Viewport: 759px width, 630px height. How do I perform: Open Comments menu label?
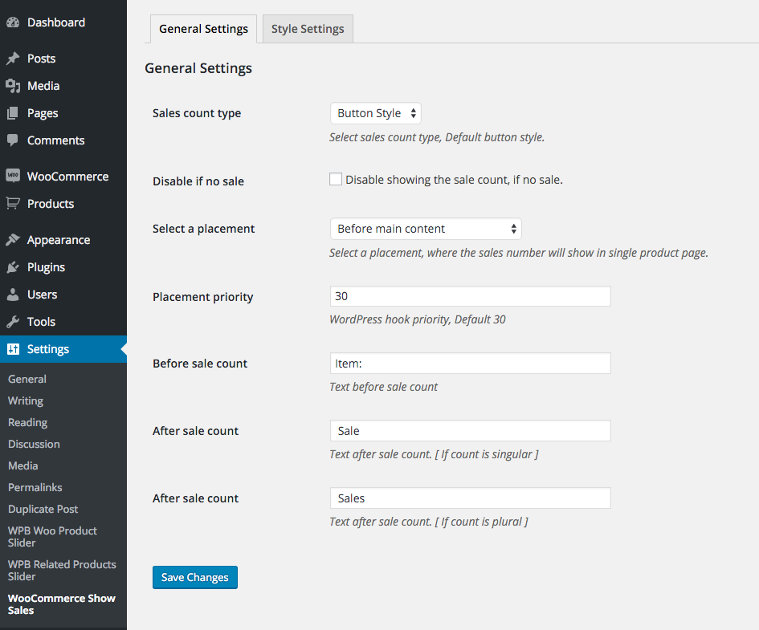tap(55, 140)
